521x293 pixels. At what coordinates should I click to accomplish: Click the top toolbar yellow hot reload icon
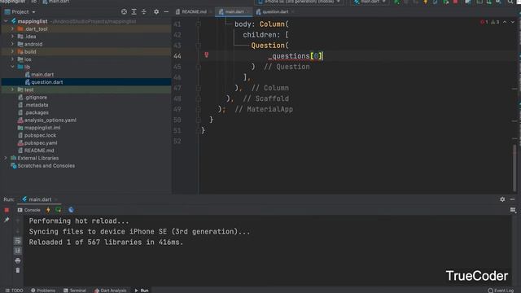tap(426, 2)
